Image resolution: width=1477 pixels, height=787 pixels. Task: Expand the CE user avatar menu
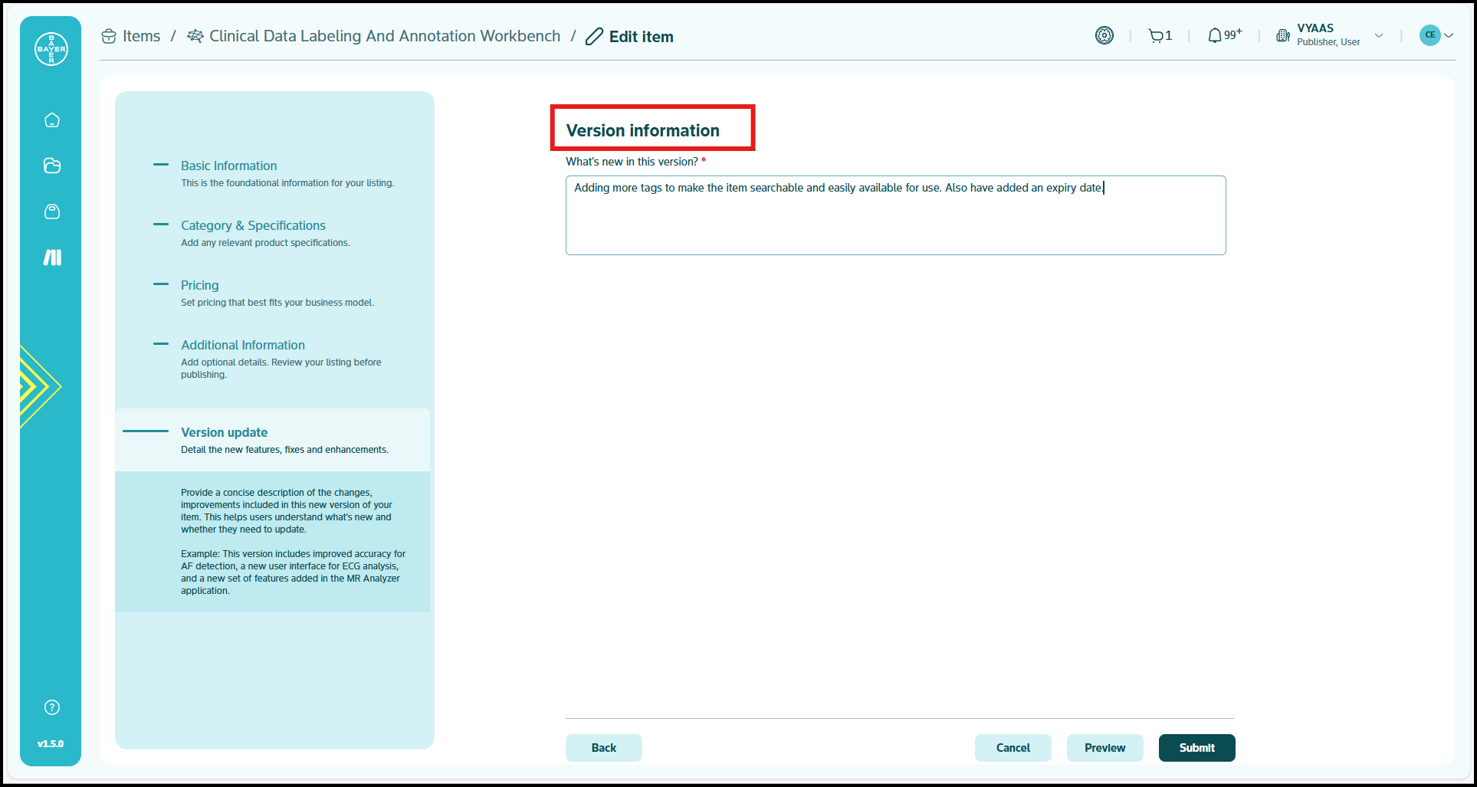click(1436, 35)
